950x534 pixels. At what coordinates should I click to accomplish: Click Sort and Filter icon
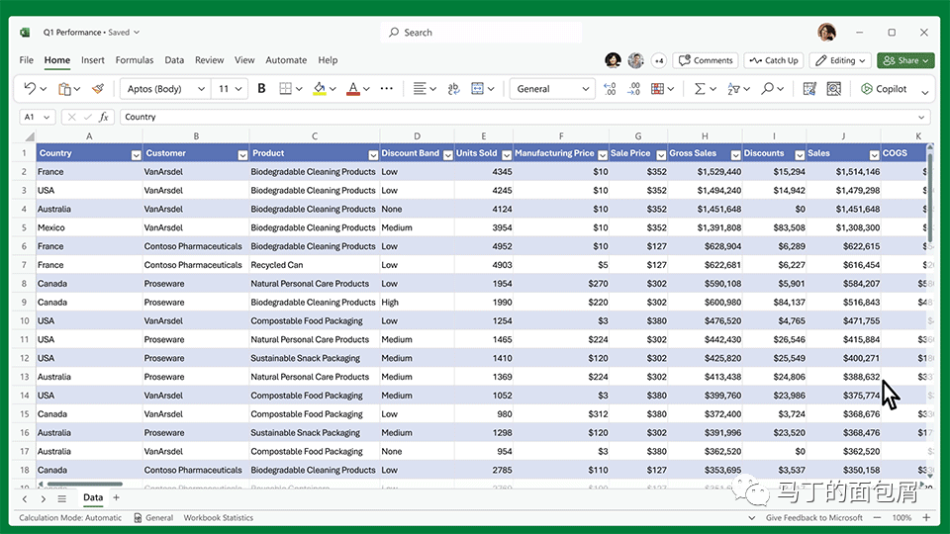(x=733, y=88)
